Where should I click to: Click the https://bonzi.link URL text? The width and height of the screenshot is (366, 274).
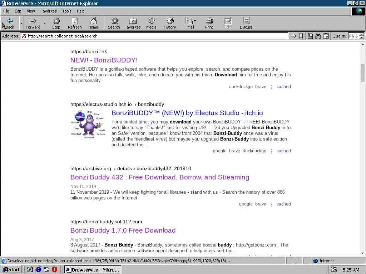pyautogui.click(x=89, y=51)
